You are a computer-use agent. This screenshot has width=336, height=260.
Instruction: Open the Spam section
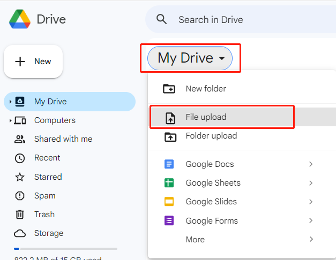pos(70,196)
